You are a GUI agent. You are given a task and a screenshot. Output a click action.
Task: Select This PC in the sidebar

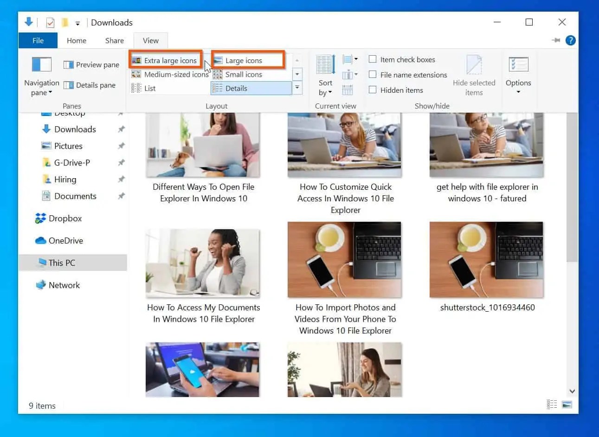coord(61,263)
